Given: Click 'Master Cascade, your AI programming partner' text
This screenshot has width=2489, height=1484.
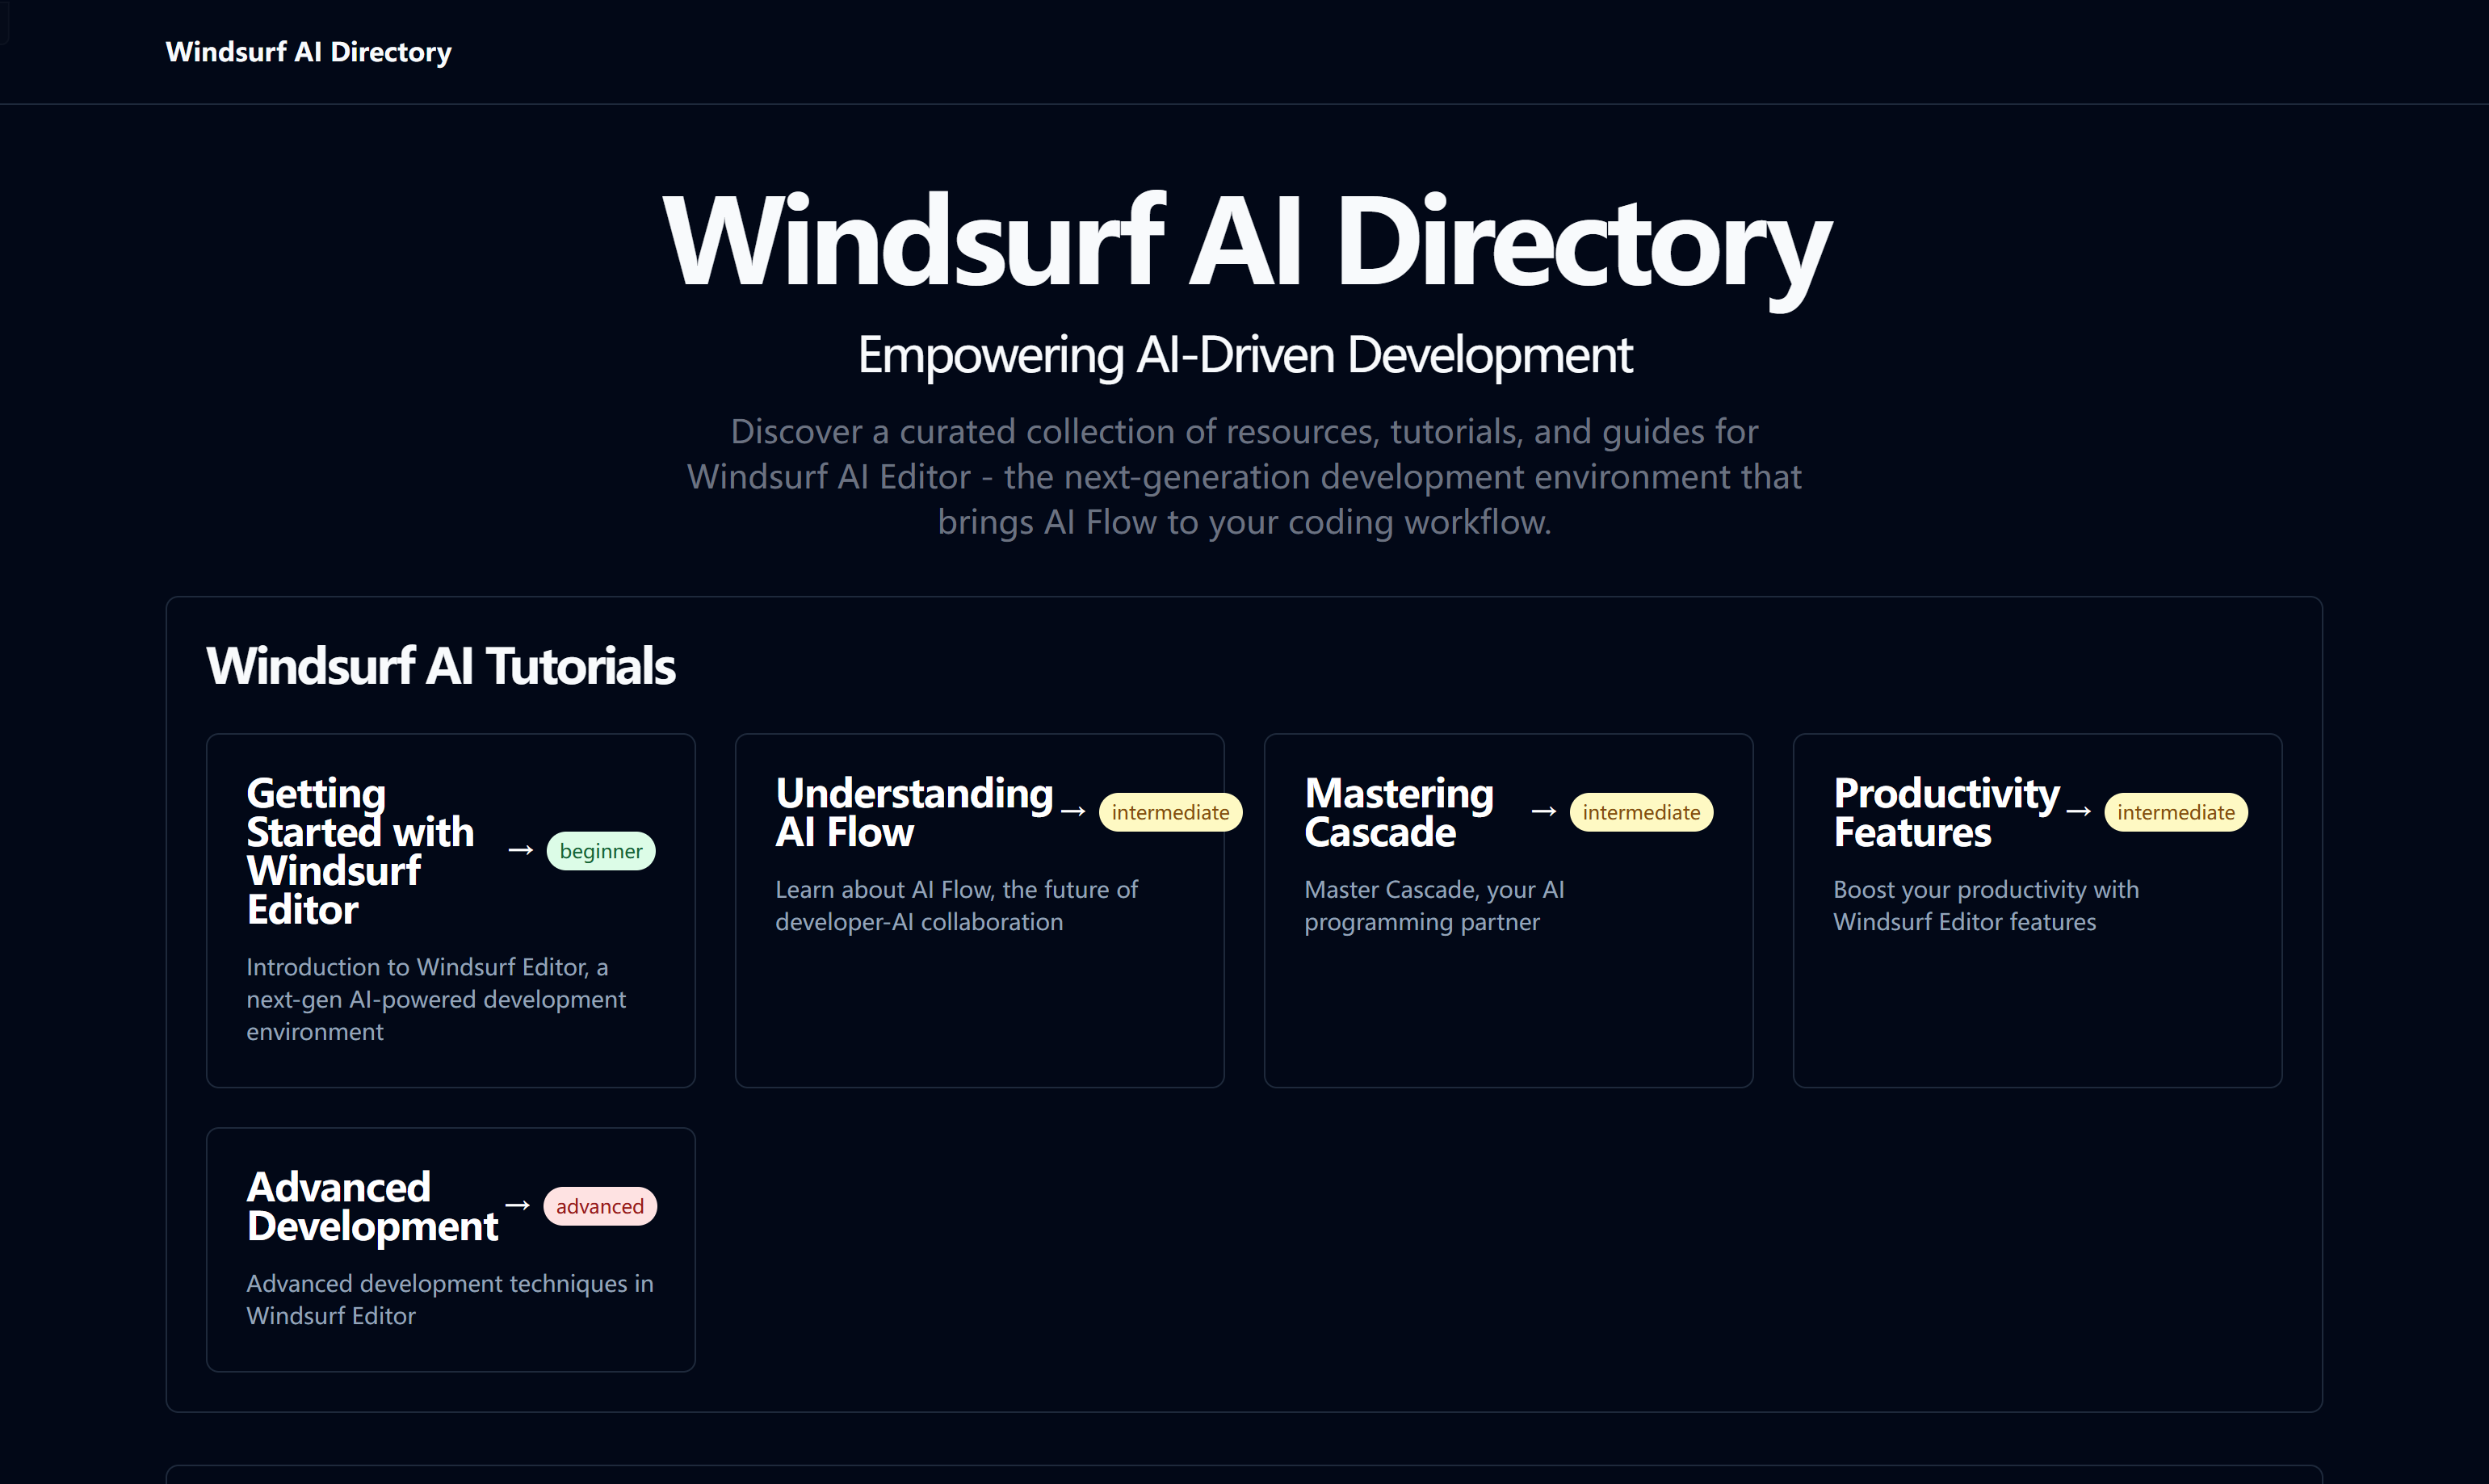Looking at the screenshot, I should click(x=1434, y=905).
